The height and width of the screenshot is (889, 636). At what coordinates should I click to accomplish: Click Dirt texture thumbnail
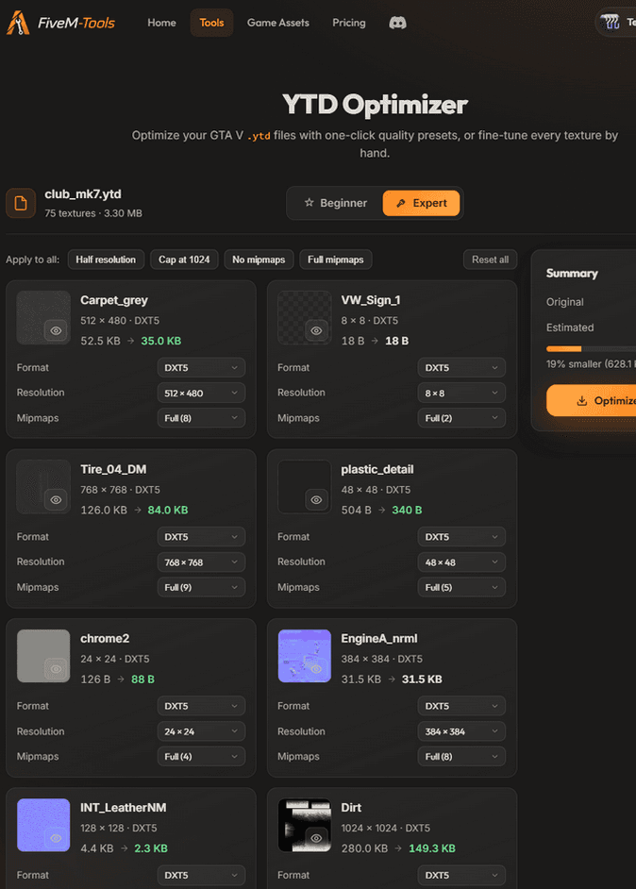305,825
